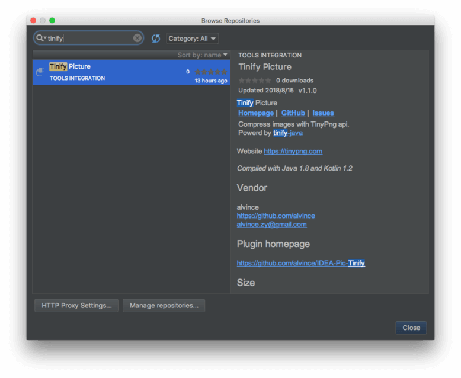Click the green zoom window button
The height and width of the screenshot is (378, 461).
pyautogui.click(x=52, y=20)
